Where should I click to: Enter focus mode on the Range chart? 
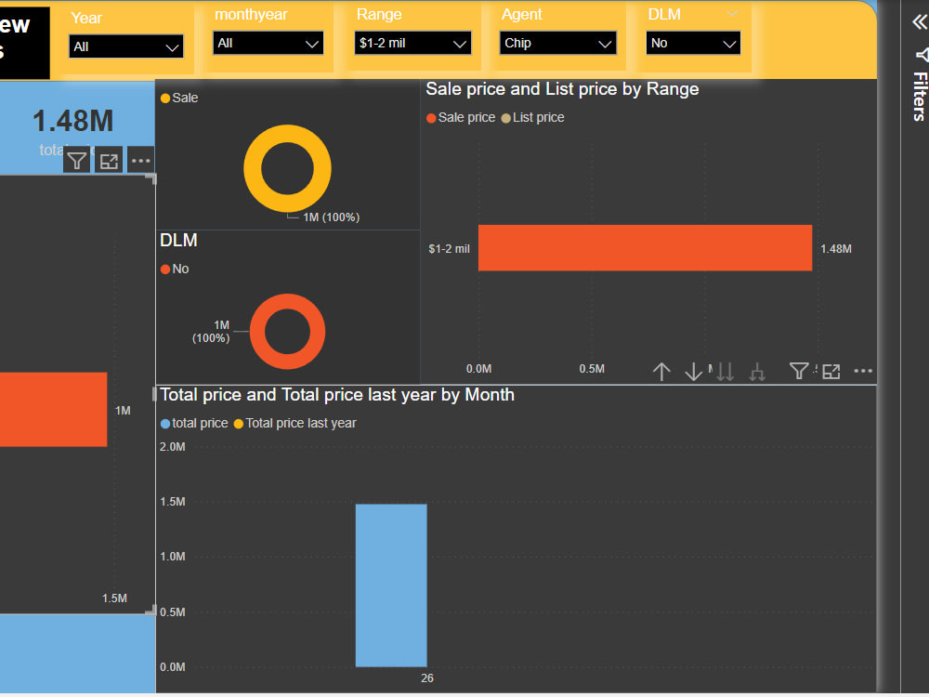[x=831, y=371]
